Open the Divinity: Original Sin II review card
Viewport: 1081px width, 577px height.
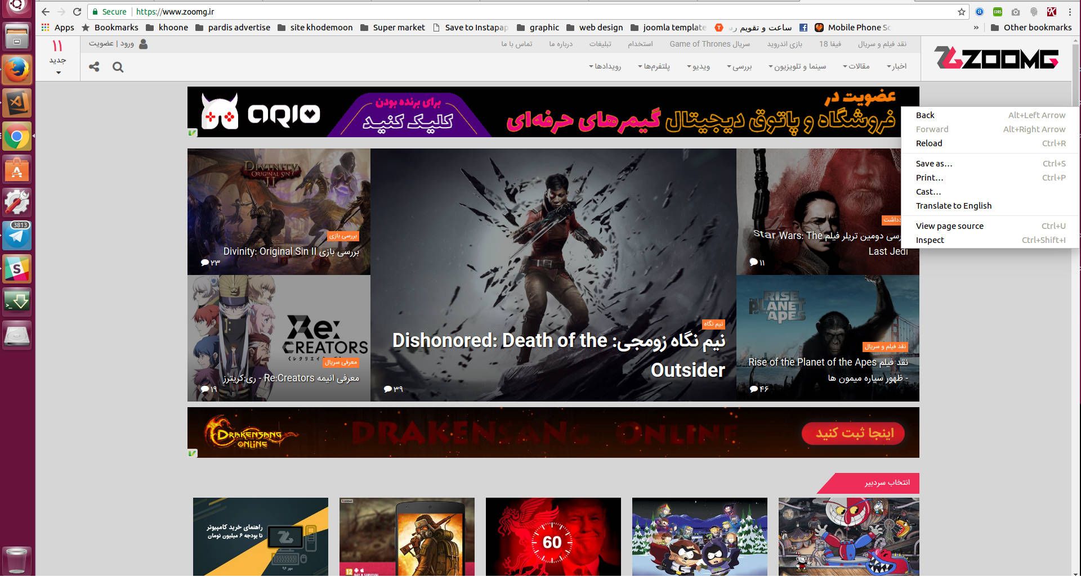tap(279, 212)
